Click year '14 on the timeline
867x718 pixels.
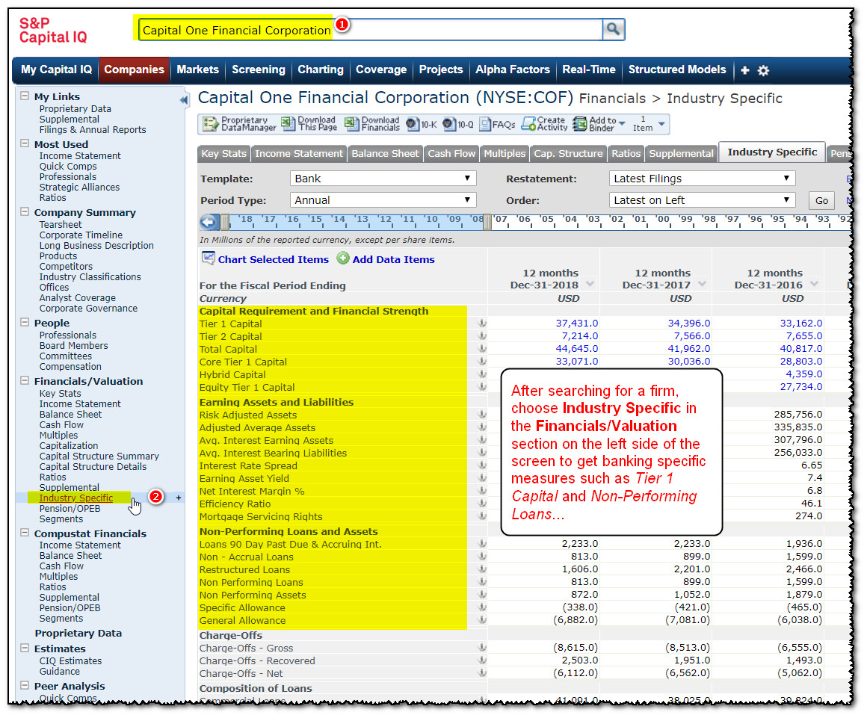[339, 219]
